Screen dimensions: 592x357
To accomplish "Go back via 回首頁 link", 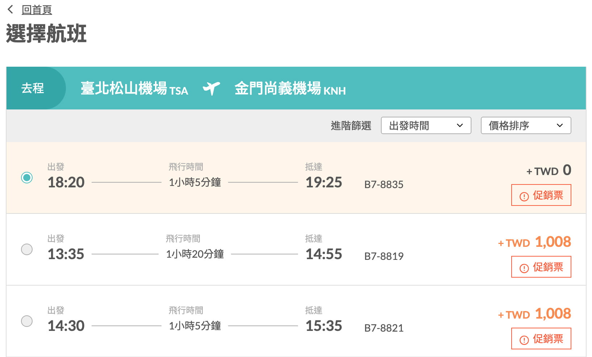I will coord(37,10).
